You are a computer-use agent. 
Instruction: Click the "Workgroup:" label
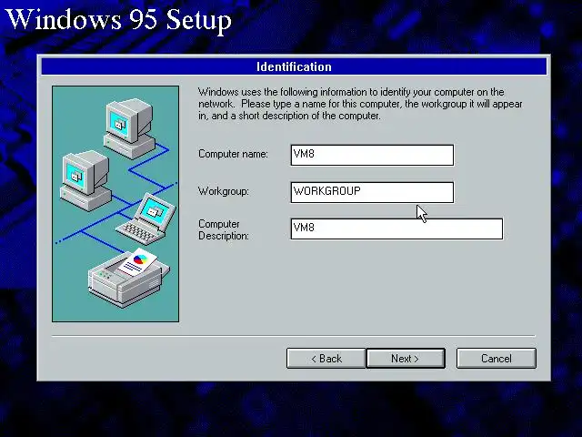click(224, 191)
